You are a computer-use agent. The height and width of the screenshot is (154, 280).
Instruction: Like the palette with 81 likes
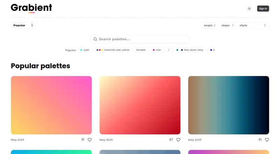point(267,140)
